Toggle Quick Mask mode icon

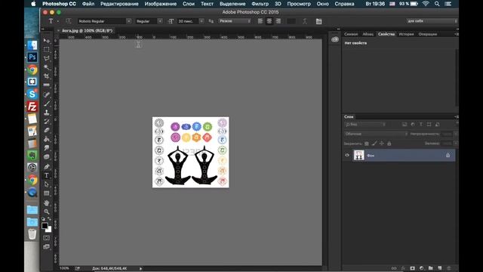coord(46,238)
